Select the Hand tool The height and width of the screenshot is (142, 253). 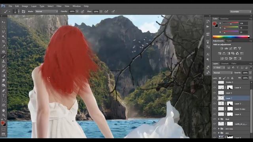(x=4, y=110)
